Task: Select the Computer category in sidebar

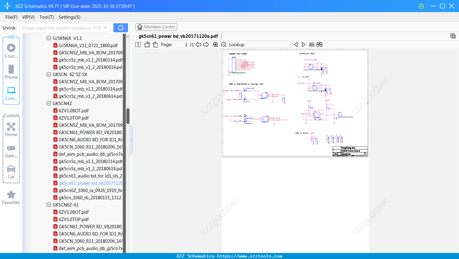Action: (11, 93)
